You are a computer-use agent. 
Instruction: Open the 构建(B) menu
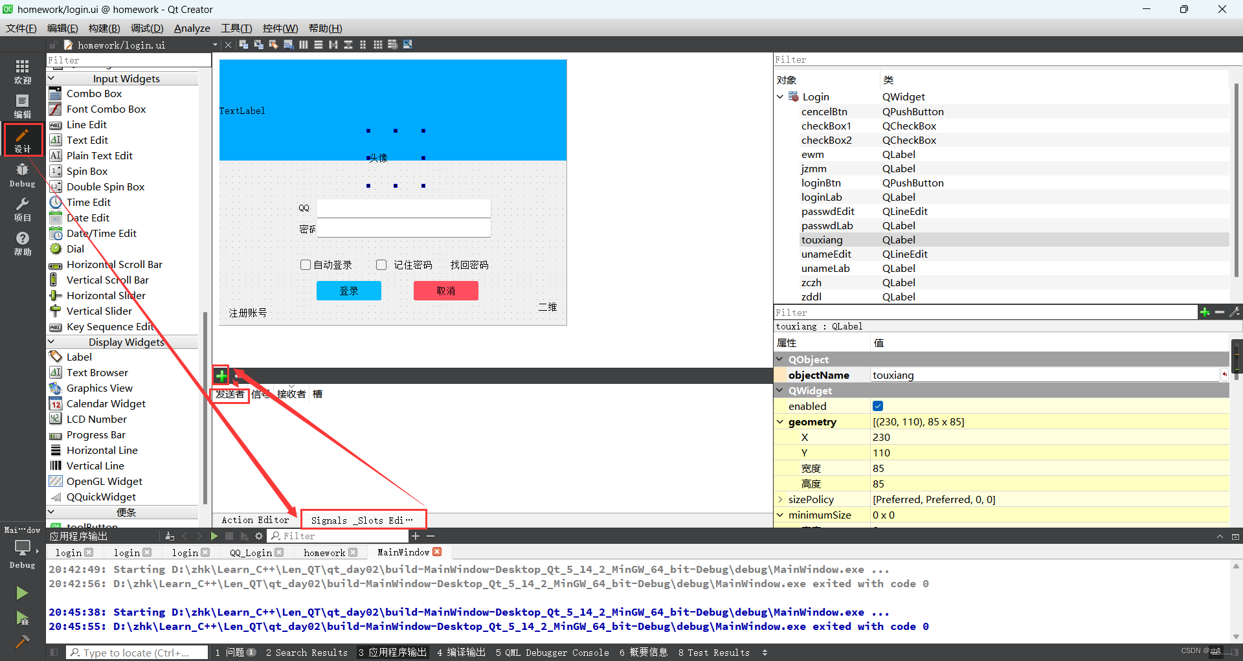click(x=104, y=28)
